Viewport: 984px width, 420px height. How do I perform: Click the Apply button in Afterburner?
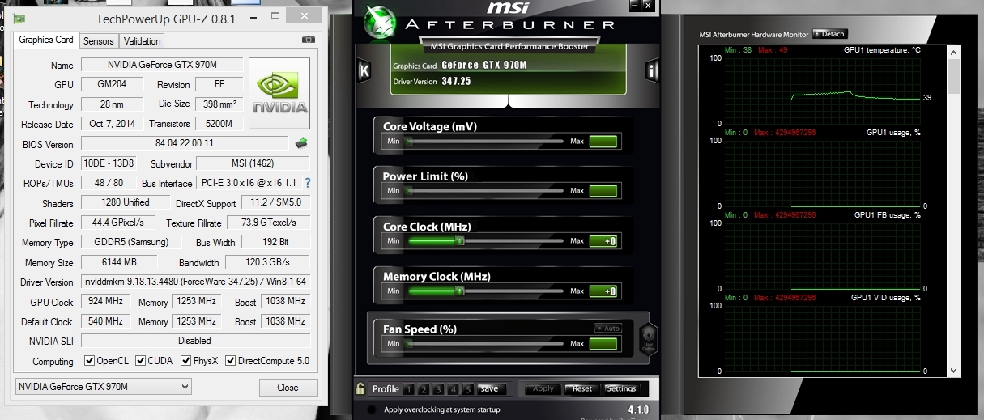point(543,389)
